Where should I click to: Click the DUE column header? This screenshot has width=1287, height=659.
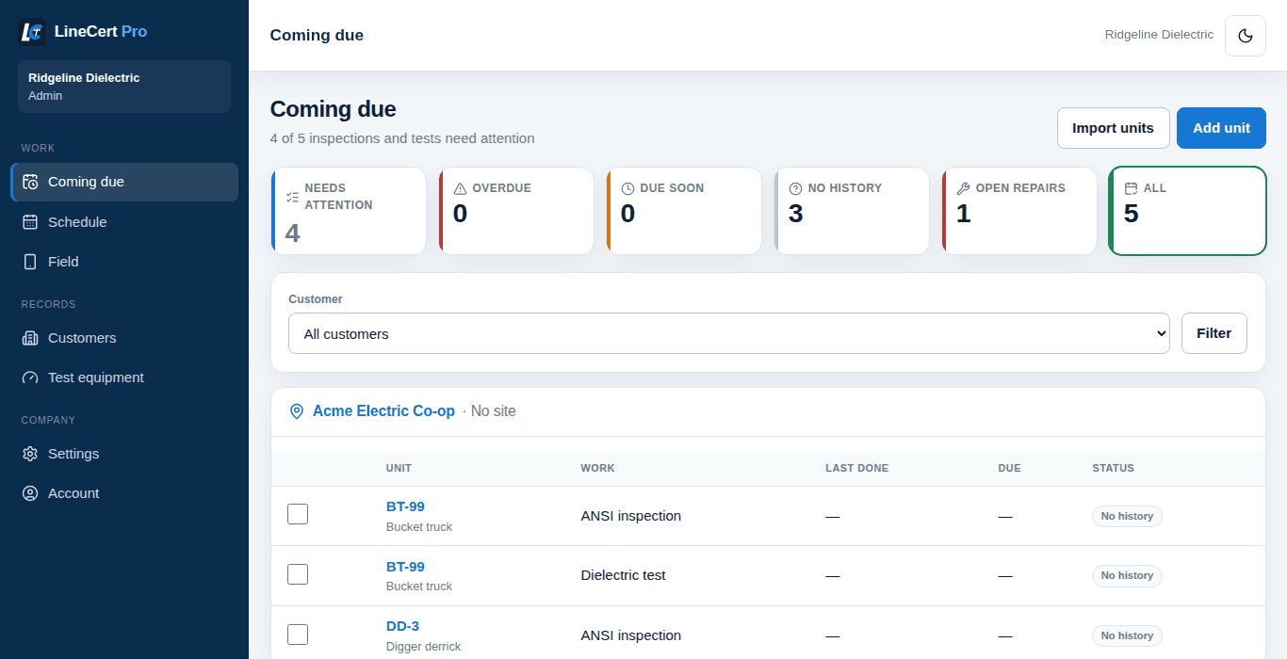(x=1009, y=468)
